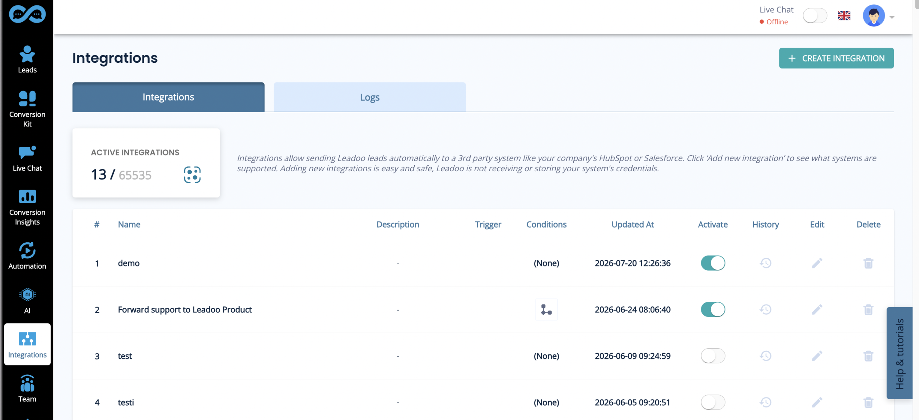This screenshot has height=420, width=919.
Task: Go to Live Chat in sidebar
Action: tap(27, 159)
